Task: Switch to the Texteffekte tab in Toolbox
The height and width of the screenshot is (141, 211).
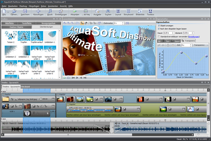Action: point(27,23)
